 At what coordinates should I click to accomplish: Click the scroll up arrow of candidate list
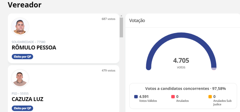pos(121,16)
